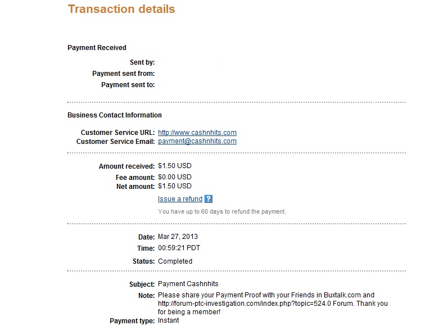Click the Issue a refund link
The width and height of the screenshot is (425, 330).
[x=180, y=199]
